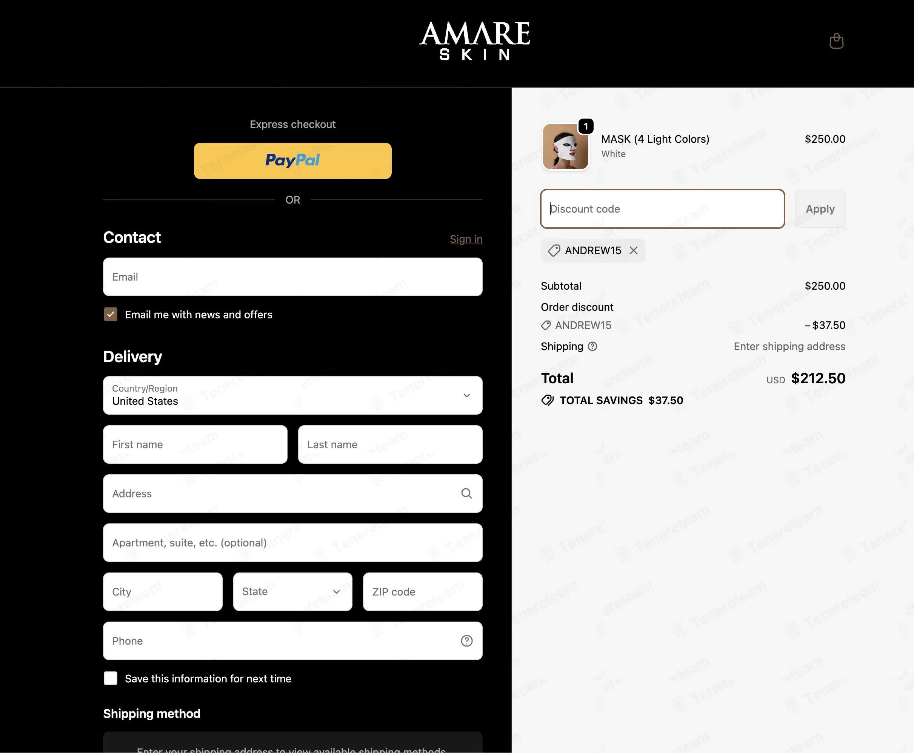Toggle Email me with news and offers
914x753 pixels.
[111, 314]
